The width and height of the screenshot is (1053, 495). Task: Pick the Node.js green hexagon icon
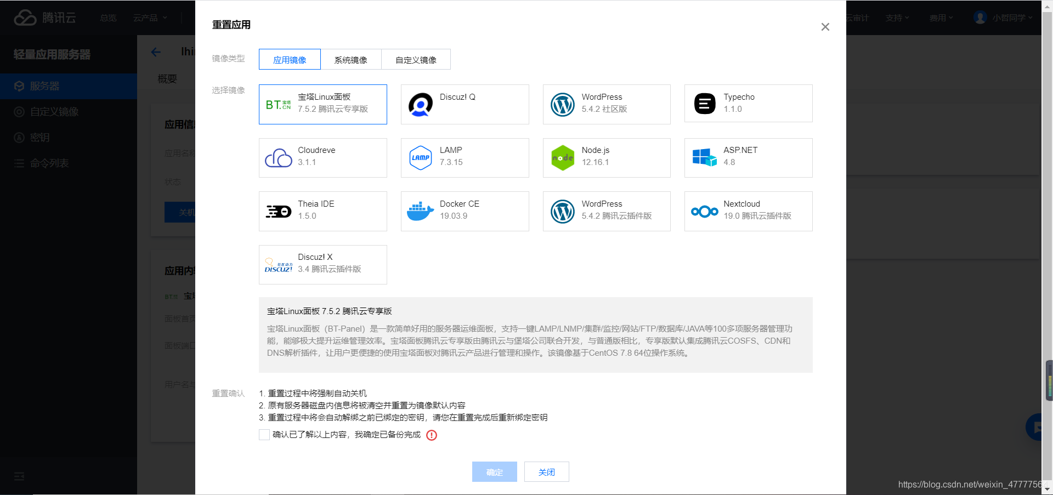pyautogui.click(x=563, y=158)
